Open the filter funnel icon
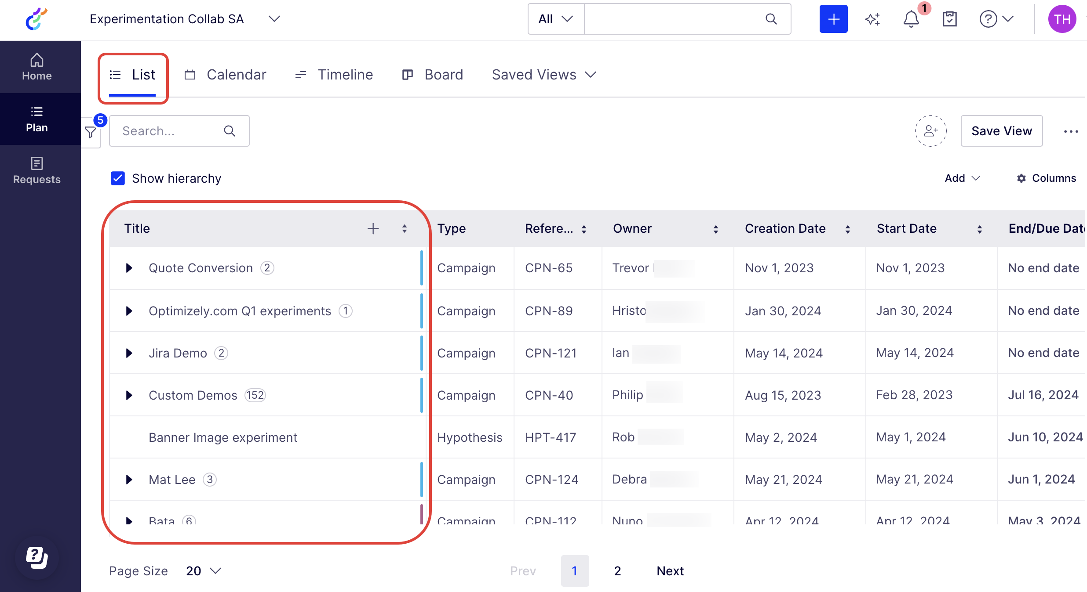Screen dimensions: 1087x592 pyautogui.click(x=91, y=132)
